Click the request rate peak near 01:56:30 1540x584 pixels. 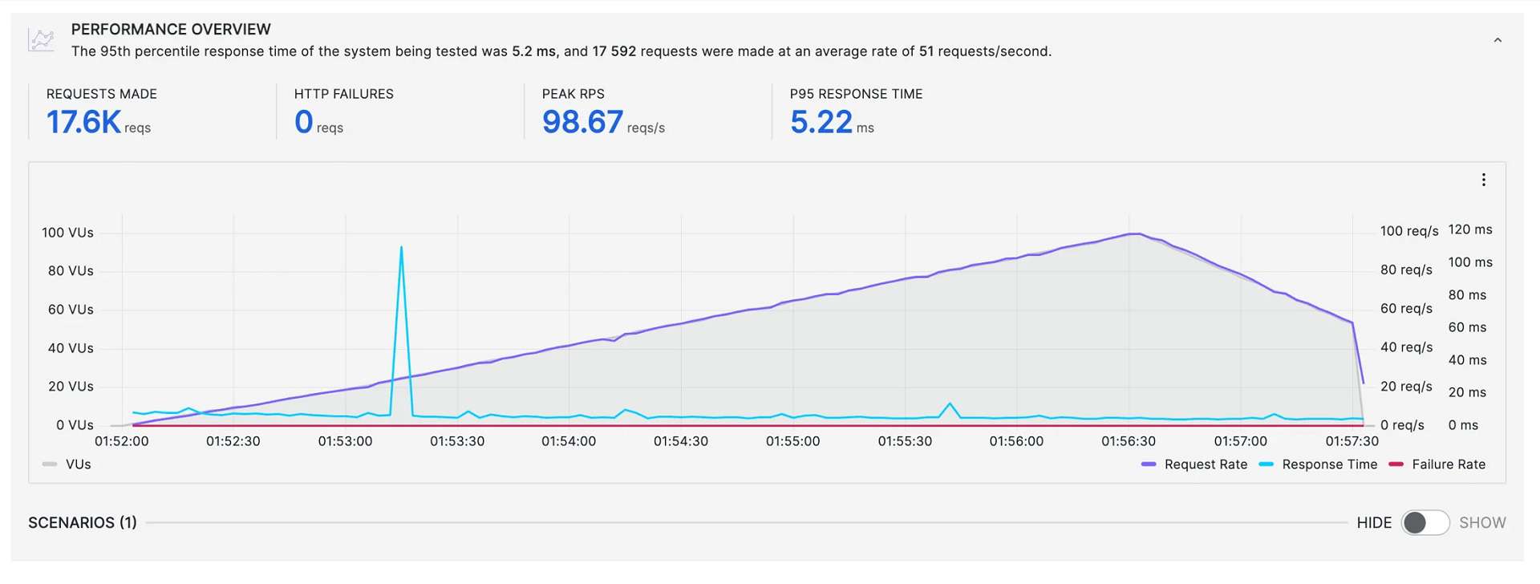click(1133, 233)
